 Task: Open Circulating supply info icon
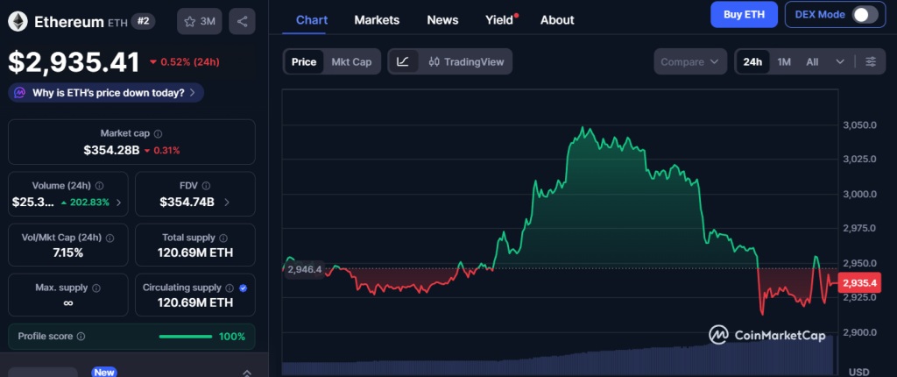coord(230,288)
